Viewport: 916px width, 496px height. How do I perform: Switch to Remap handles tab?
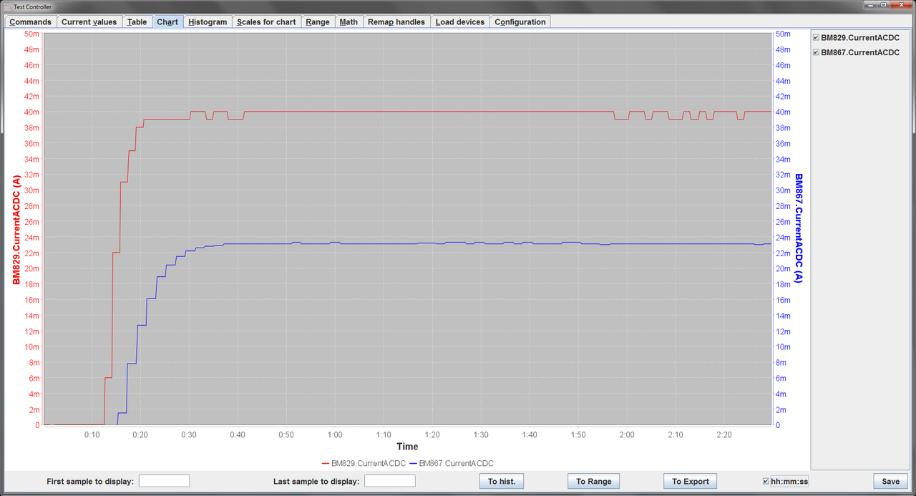pos(396,21)
